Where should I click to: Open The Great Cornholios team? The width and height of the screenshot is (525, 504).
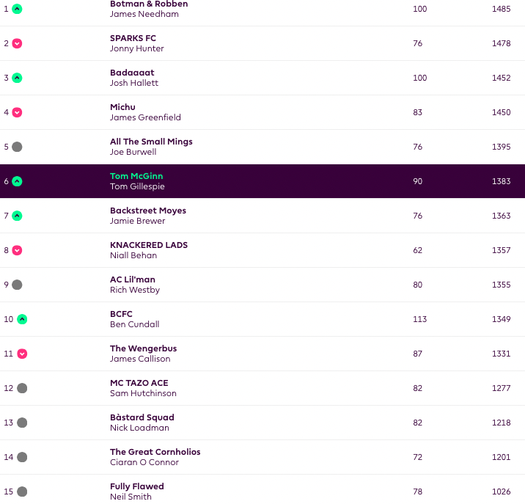(155, 452)
